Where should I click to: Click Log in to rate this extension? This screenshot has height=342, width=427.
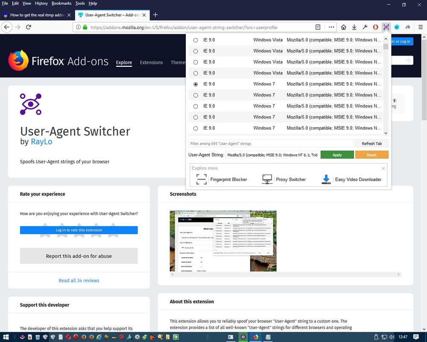79,230
